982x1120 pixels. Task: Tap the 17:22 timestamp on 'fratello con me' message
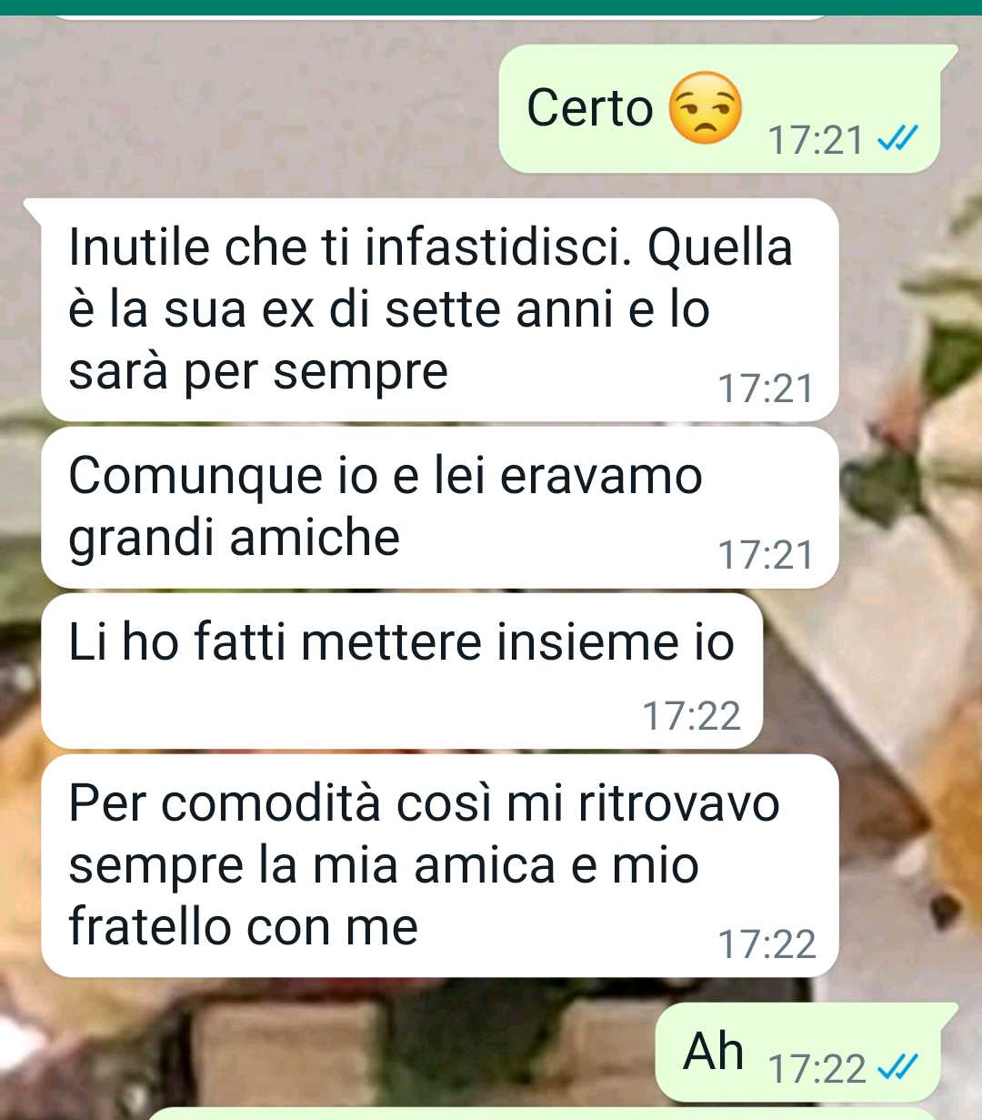767,944
